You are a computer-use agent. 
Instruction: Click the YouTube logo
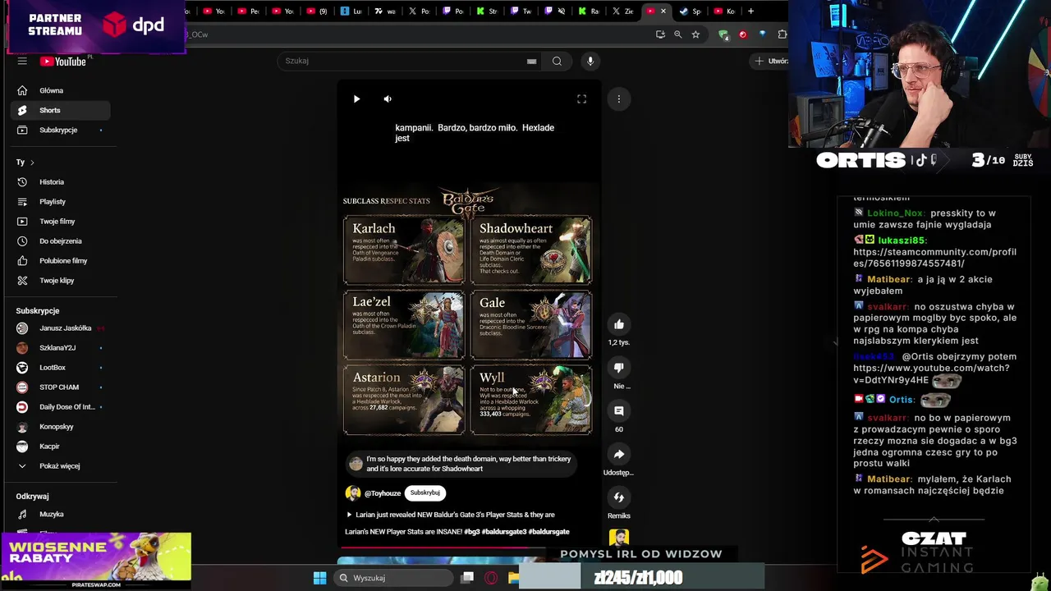[63, 62]
